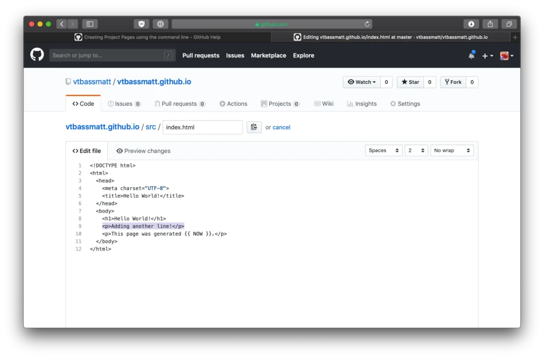
Task: Open user avatar profile menu
Action: point(506,56)
